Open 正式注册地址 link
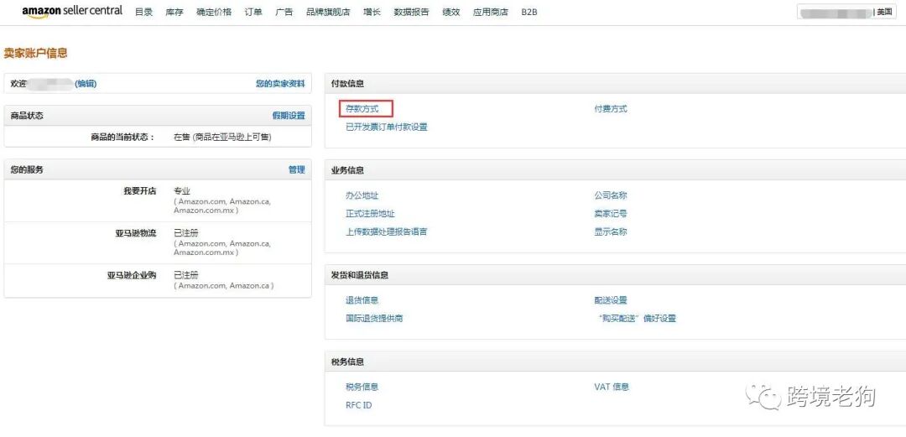Viewport: 906px width, 437px height. pos(371,214)
